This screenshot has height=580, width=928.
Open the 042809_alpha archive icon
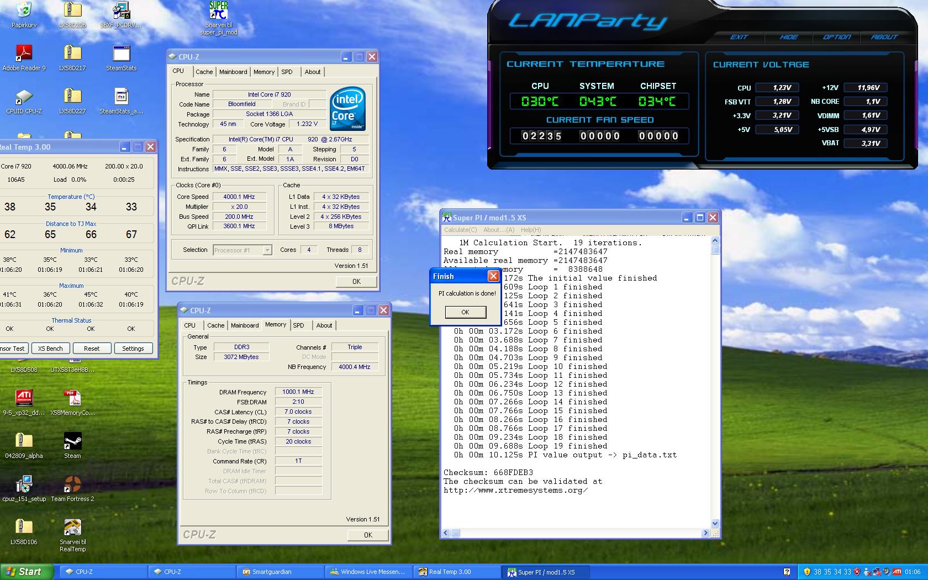[x=24, y=441]
